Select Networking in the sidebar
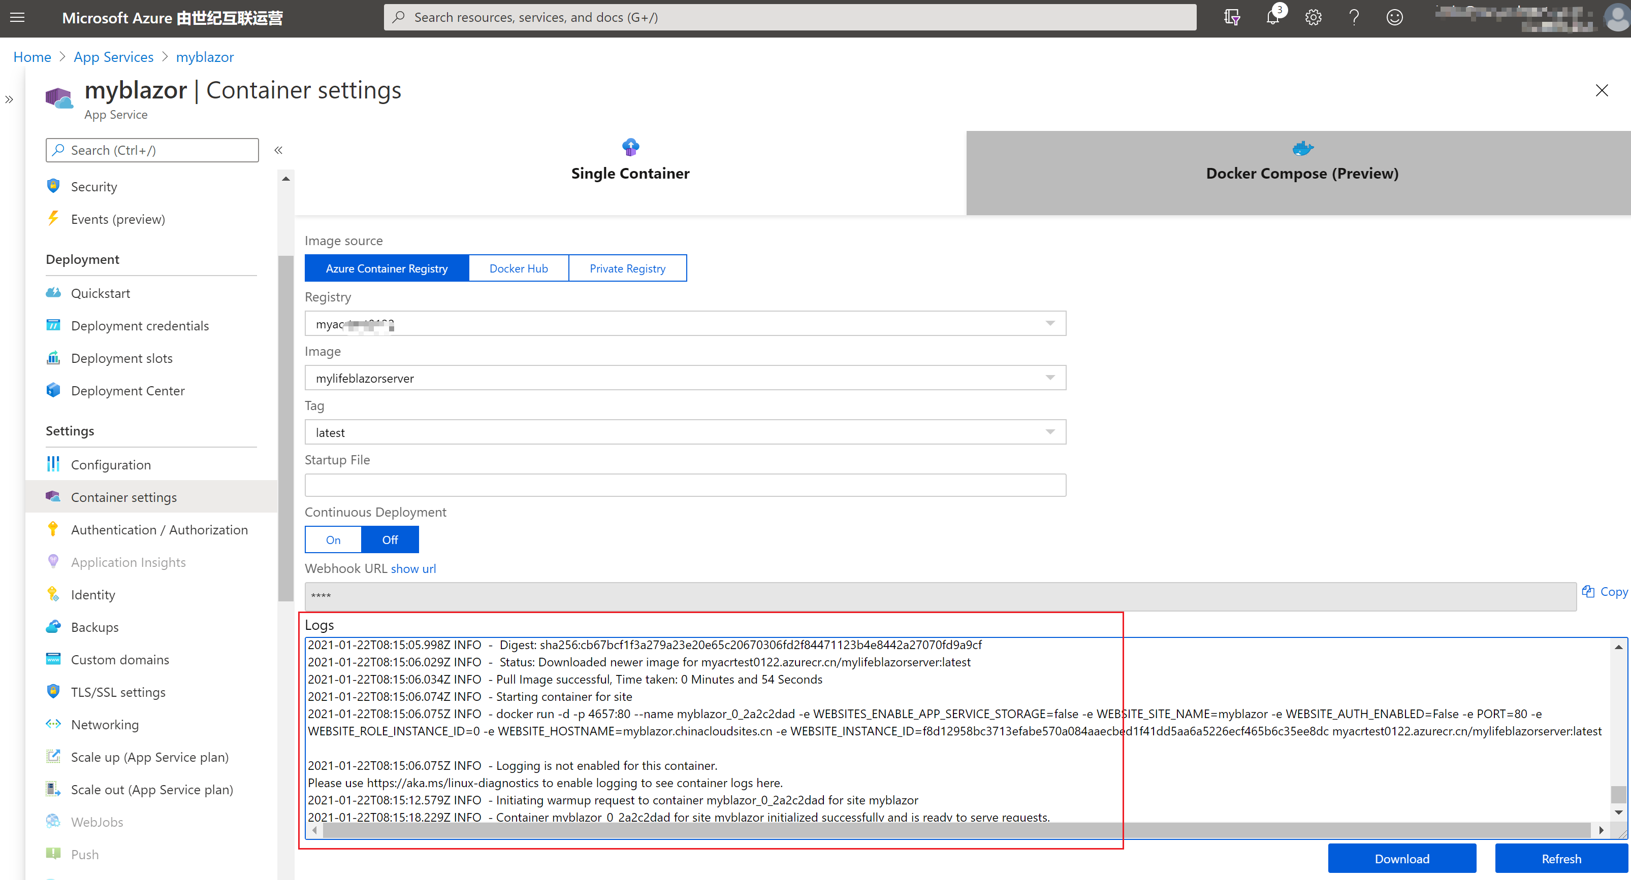This screenshot has height=880, width=1631. [x=105, y=724]
